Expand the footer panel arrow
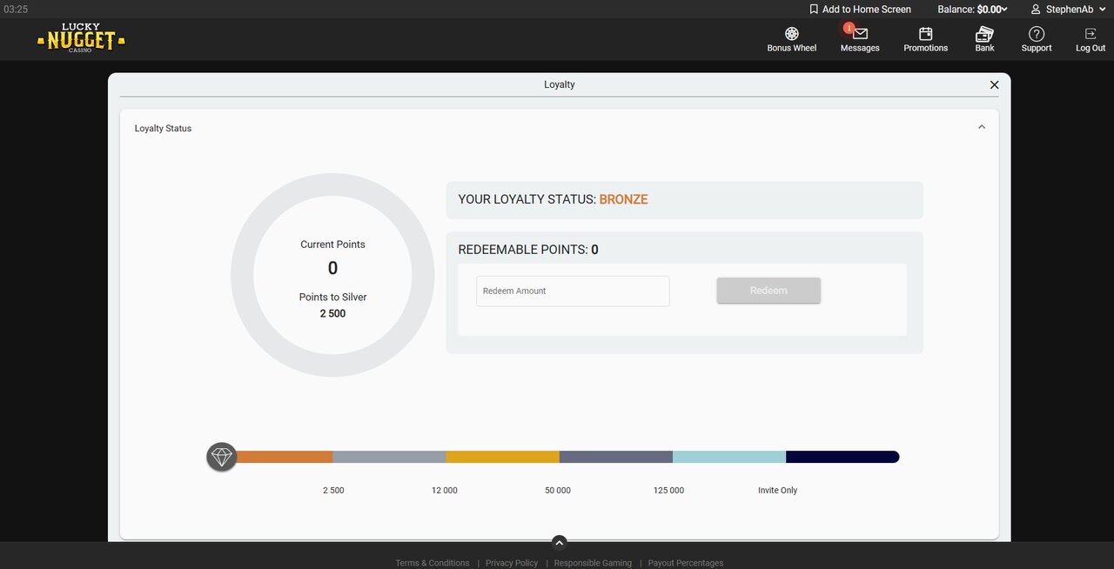The width and height of the screenshot is (1114, 569). [x=559, y=542]
